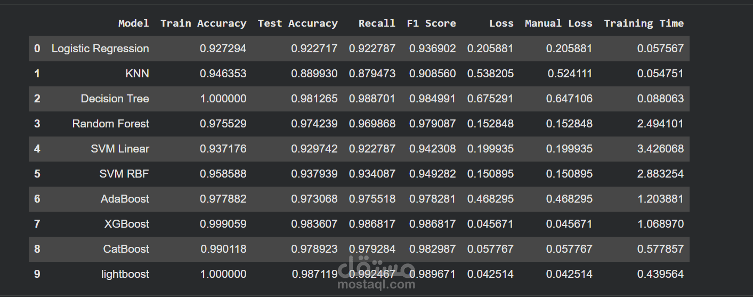Click KNN test accuracy 0.889930
Image resolution: width=753 pixels, height=297 pixels.
click(314, 74)
